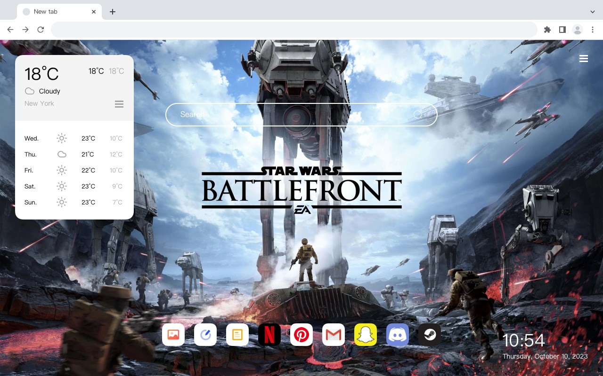This screenshot has height=376, width=603.
Task: Click the browser Forward arrow
Action: point(25,30)
